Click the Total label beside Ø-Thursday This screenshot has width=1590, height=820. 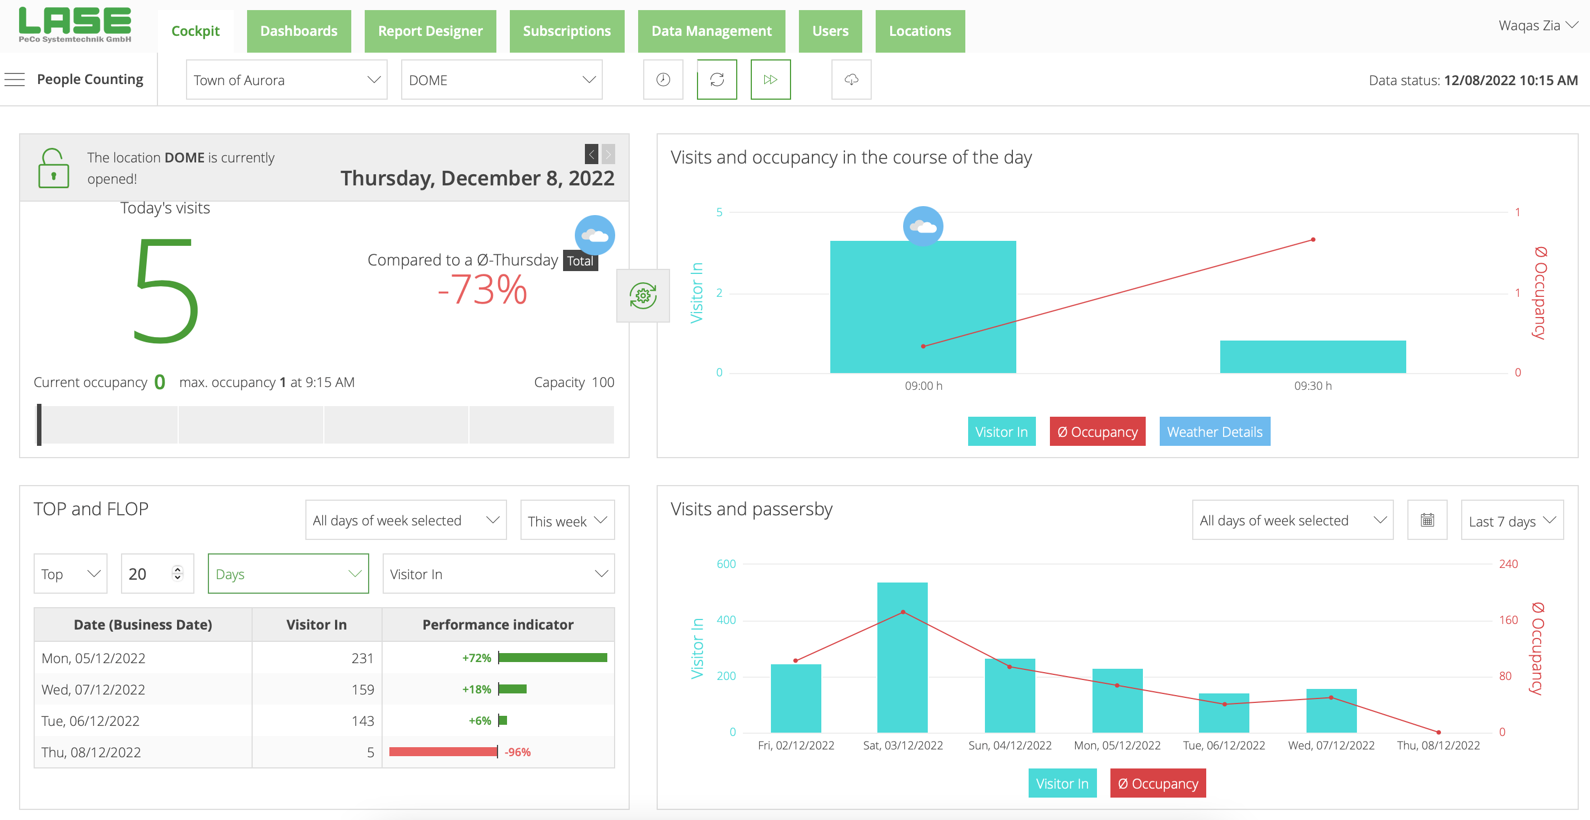point(580,261)
